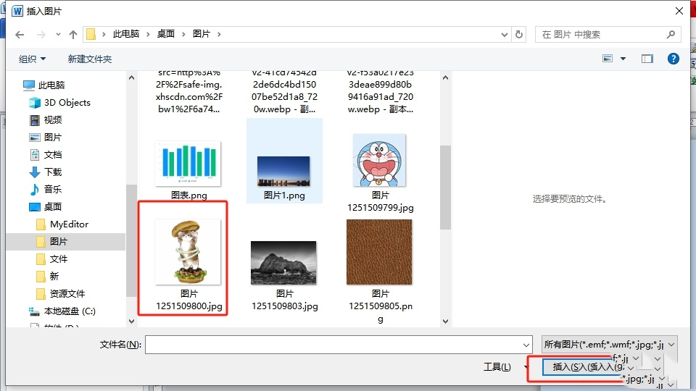Open 音乐 in the sidebar
The width and height of the screenshot is (696, 391).
pos(46,189)
